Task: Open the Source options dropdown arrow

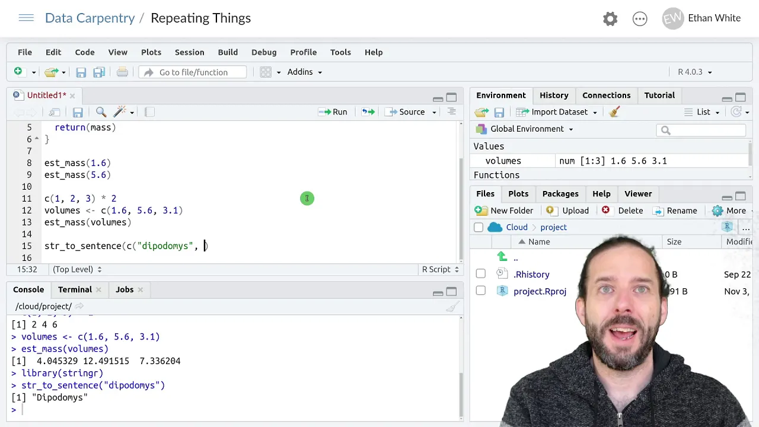Action: point(434,112)
